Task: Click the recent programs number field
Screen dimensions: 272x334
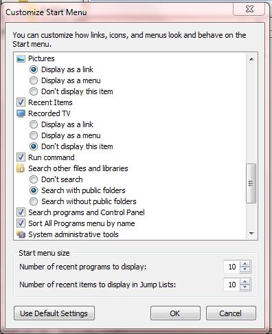Action: [x=231, y=267]
